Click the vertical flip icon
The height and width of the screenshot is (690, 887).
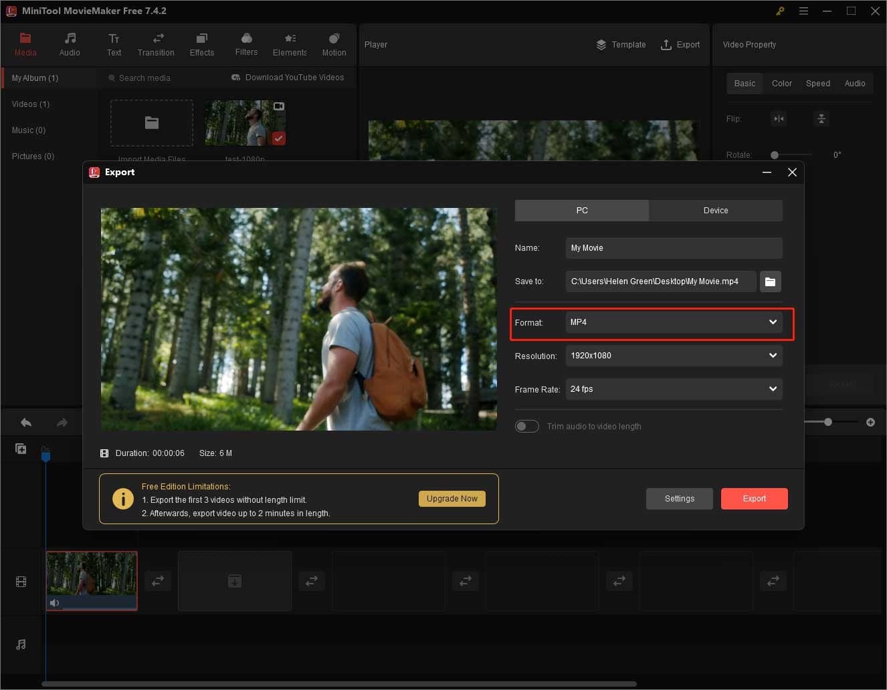[x=821, y=118]
